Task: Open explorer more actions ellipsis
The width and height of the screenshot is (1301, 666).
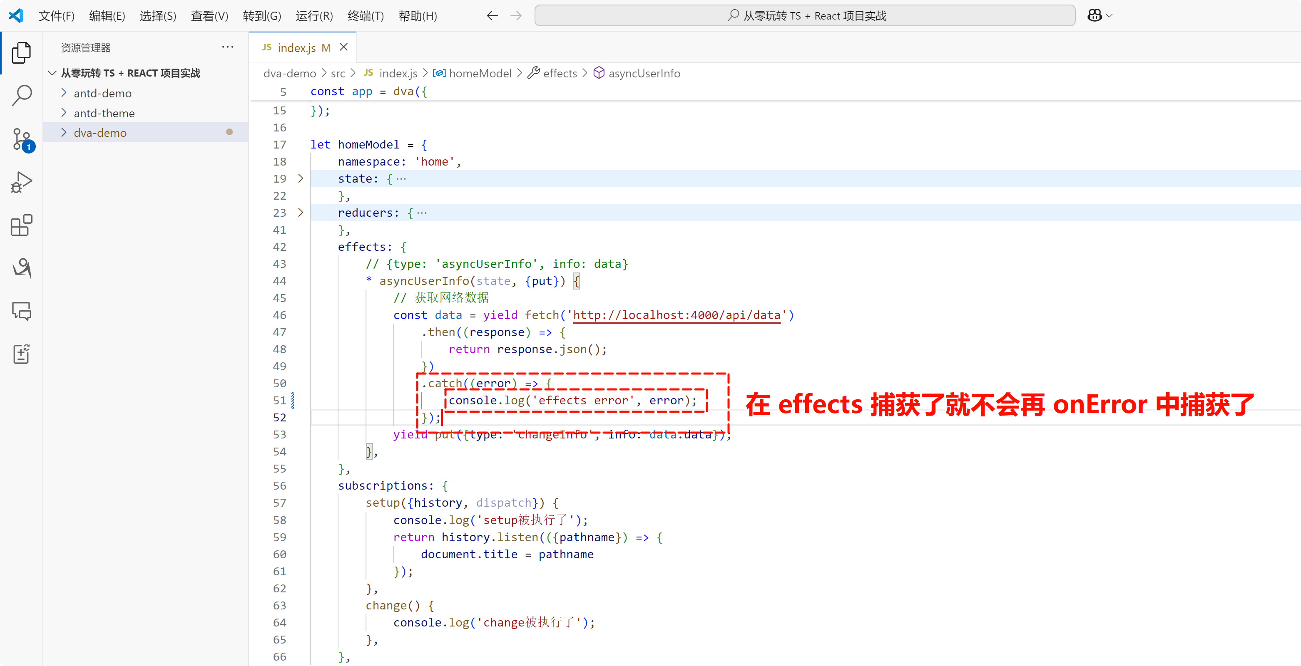Action: [228, 47]
